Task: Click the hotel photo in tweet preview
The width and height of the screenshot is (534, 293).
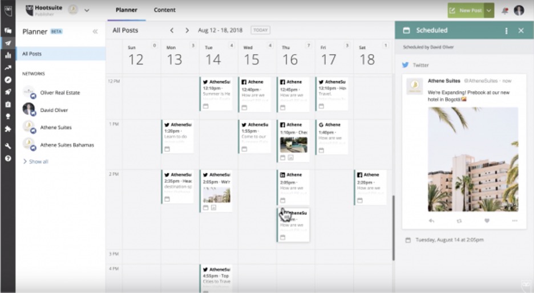Action: pyautogui.click(x=473, y=159)
